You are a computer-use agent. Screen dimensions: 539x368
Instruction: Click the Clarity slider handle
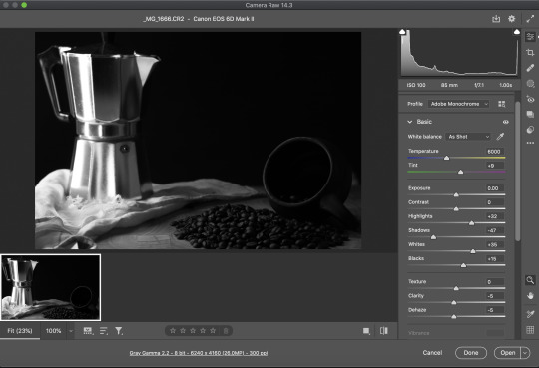tap(454, 303)
